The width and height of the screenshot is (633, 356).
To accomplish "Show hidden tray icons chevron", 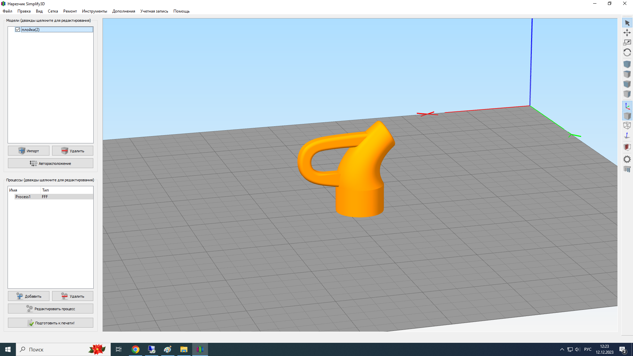I will 562,349.
